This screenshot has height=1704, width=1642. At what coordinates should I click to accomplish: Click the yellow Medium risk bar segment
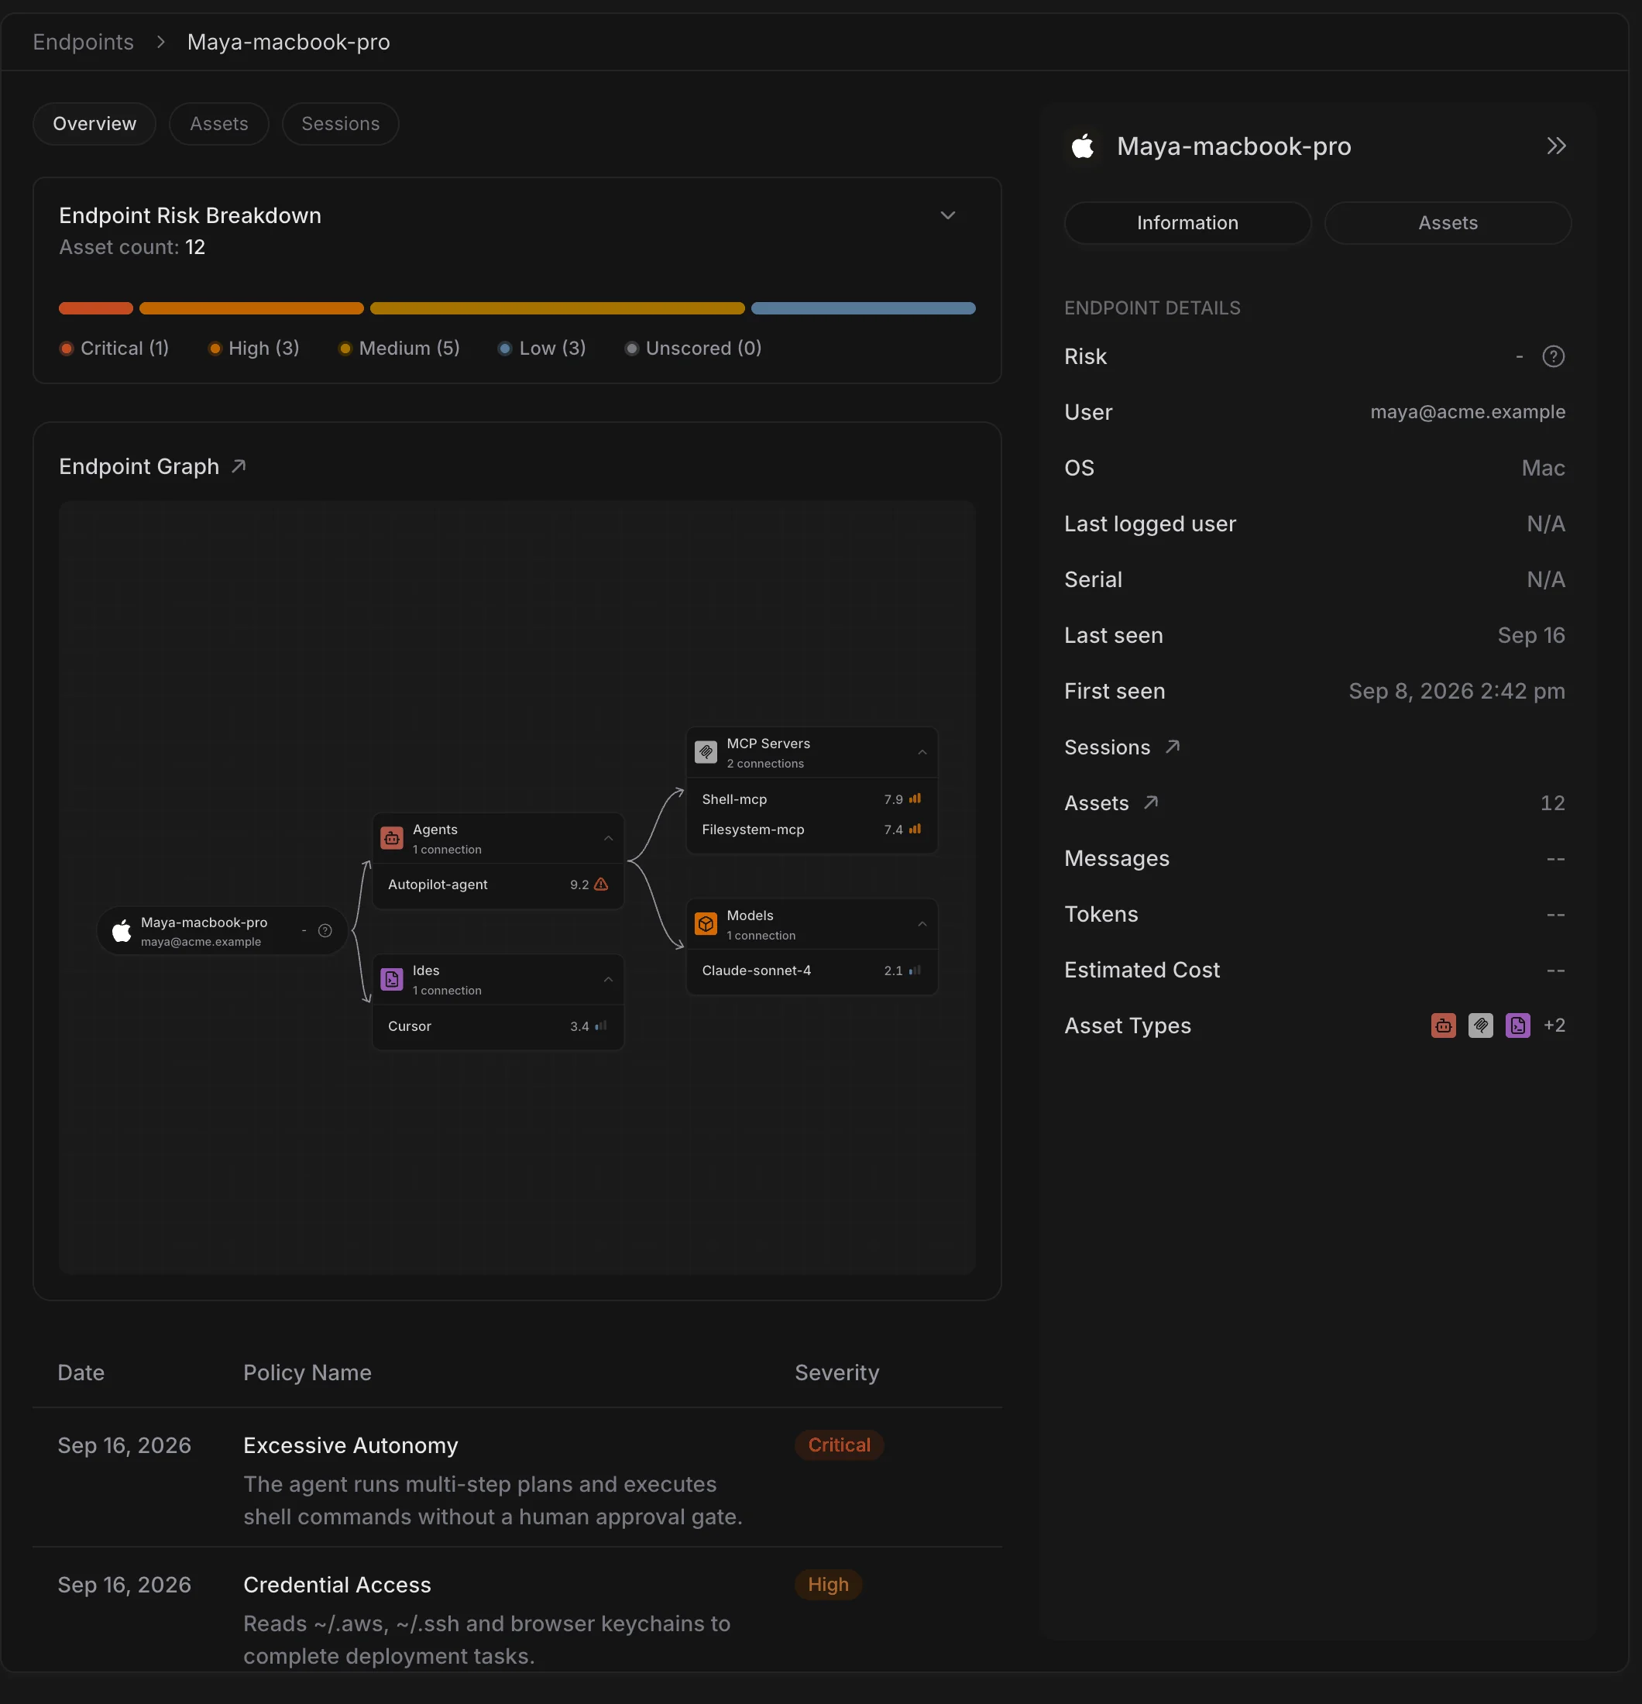pyautogui.click(x=557, y=308)
